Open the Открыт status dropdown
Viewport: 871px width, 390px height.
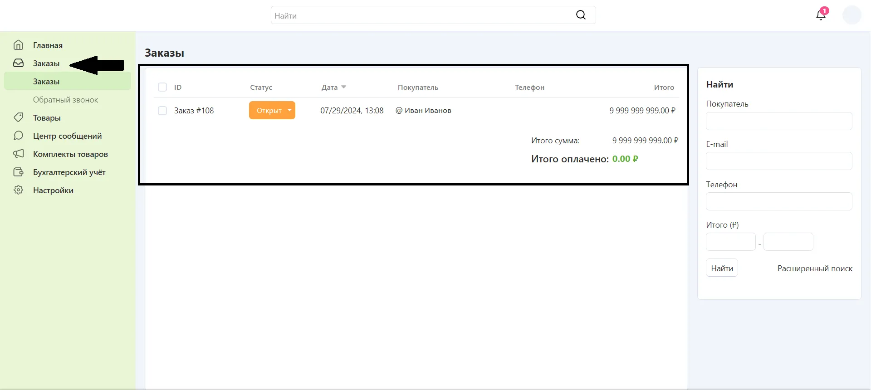coord(289,110)
